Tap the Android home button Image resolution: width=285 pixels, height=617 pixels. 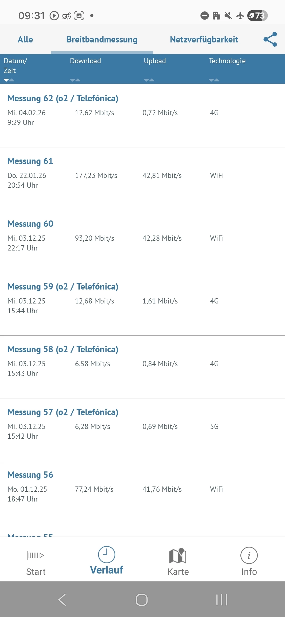pyautogui.click(x=142, y=600)
